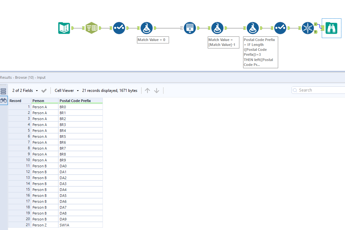The image size is (345, 230).
Task: Click the down arrow for next record
Action: pos(157,91)
